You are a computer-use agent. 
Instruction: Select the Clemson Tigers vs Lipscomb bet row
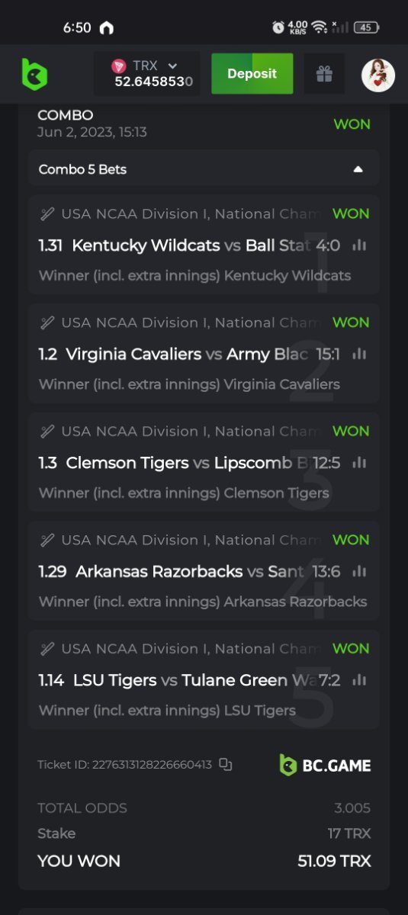pyautogui.click(x=204, y=462)
